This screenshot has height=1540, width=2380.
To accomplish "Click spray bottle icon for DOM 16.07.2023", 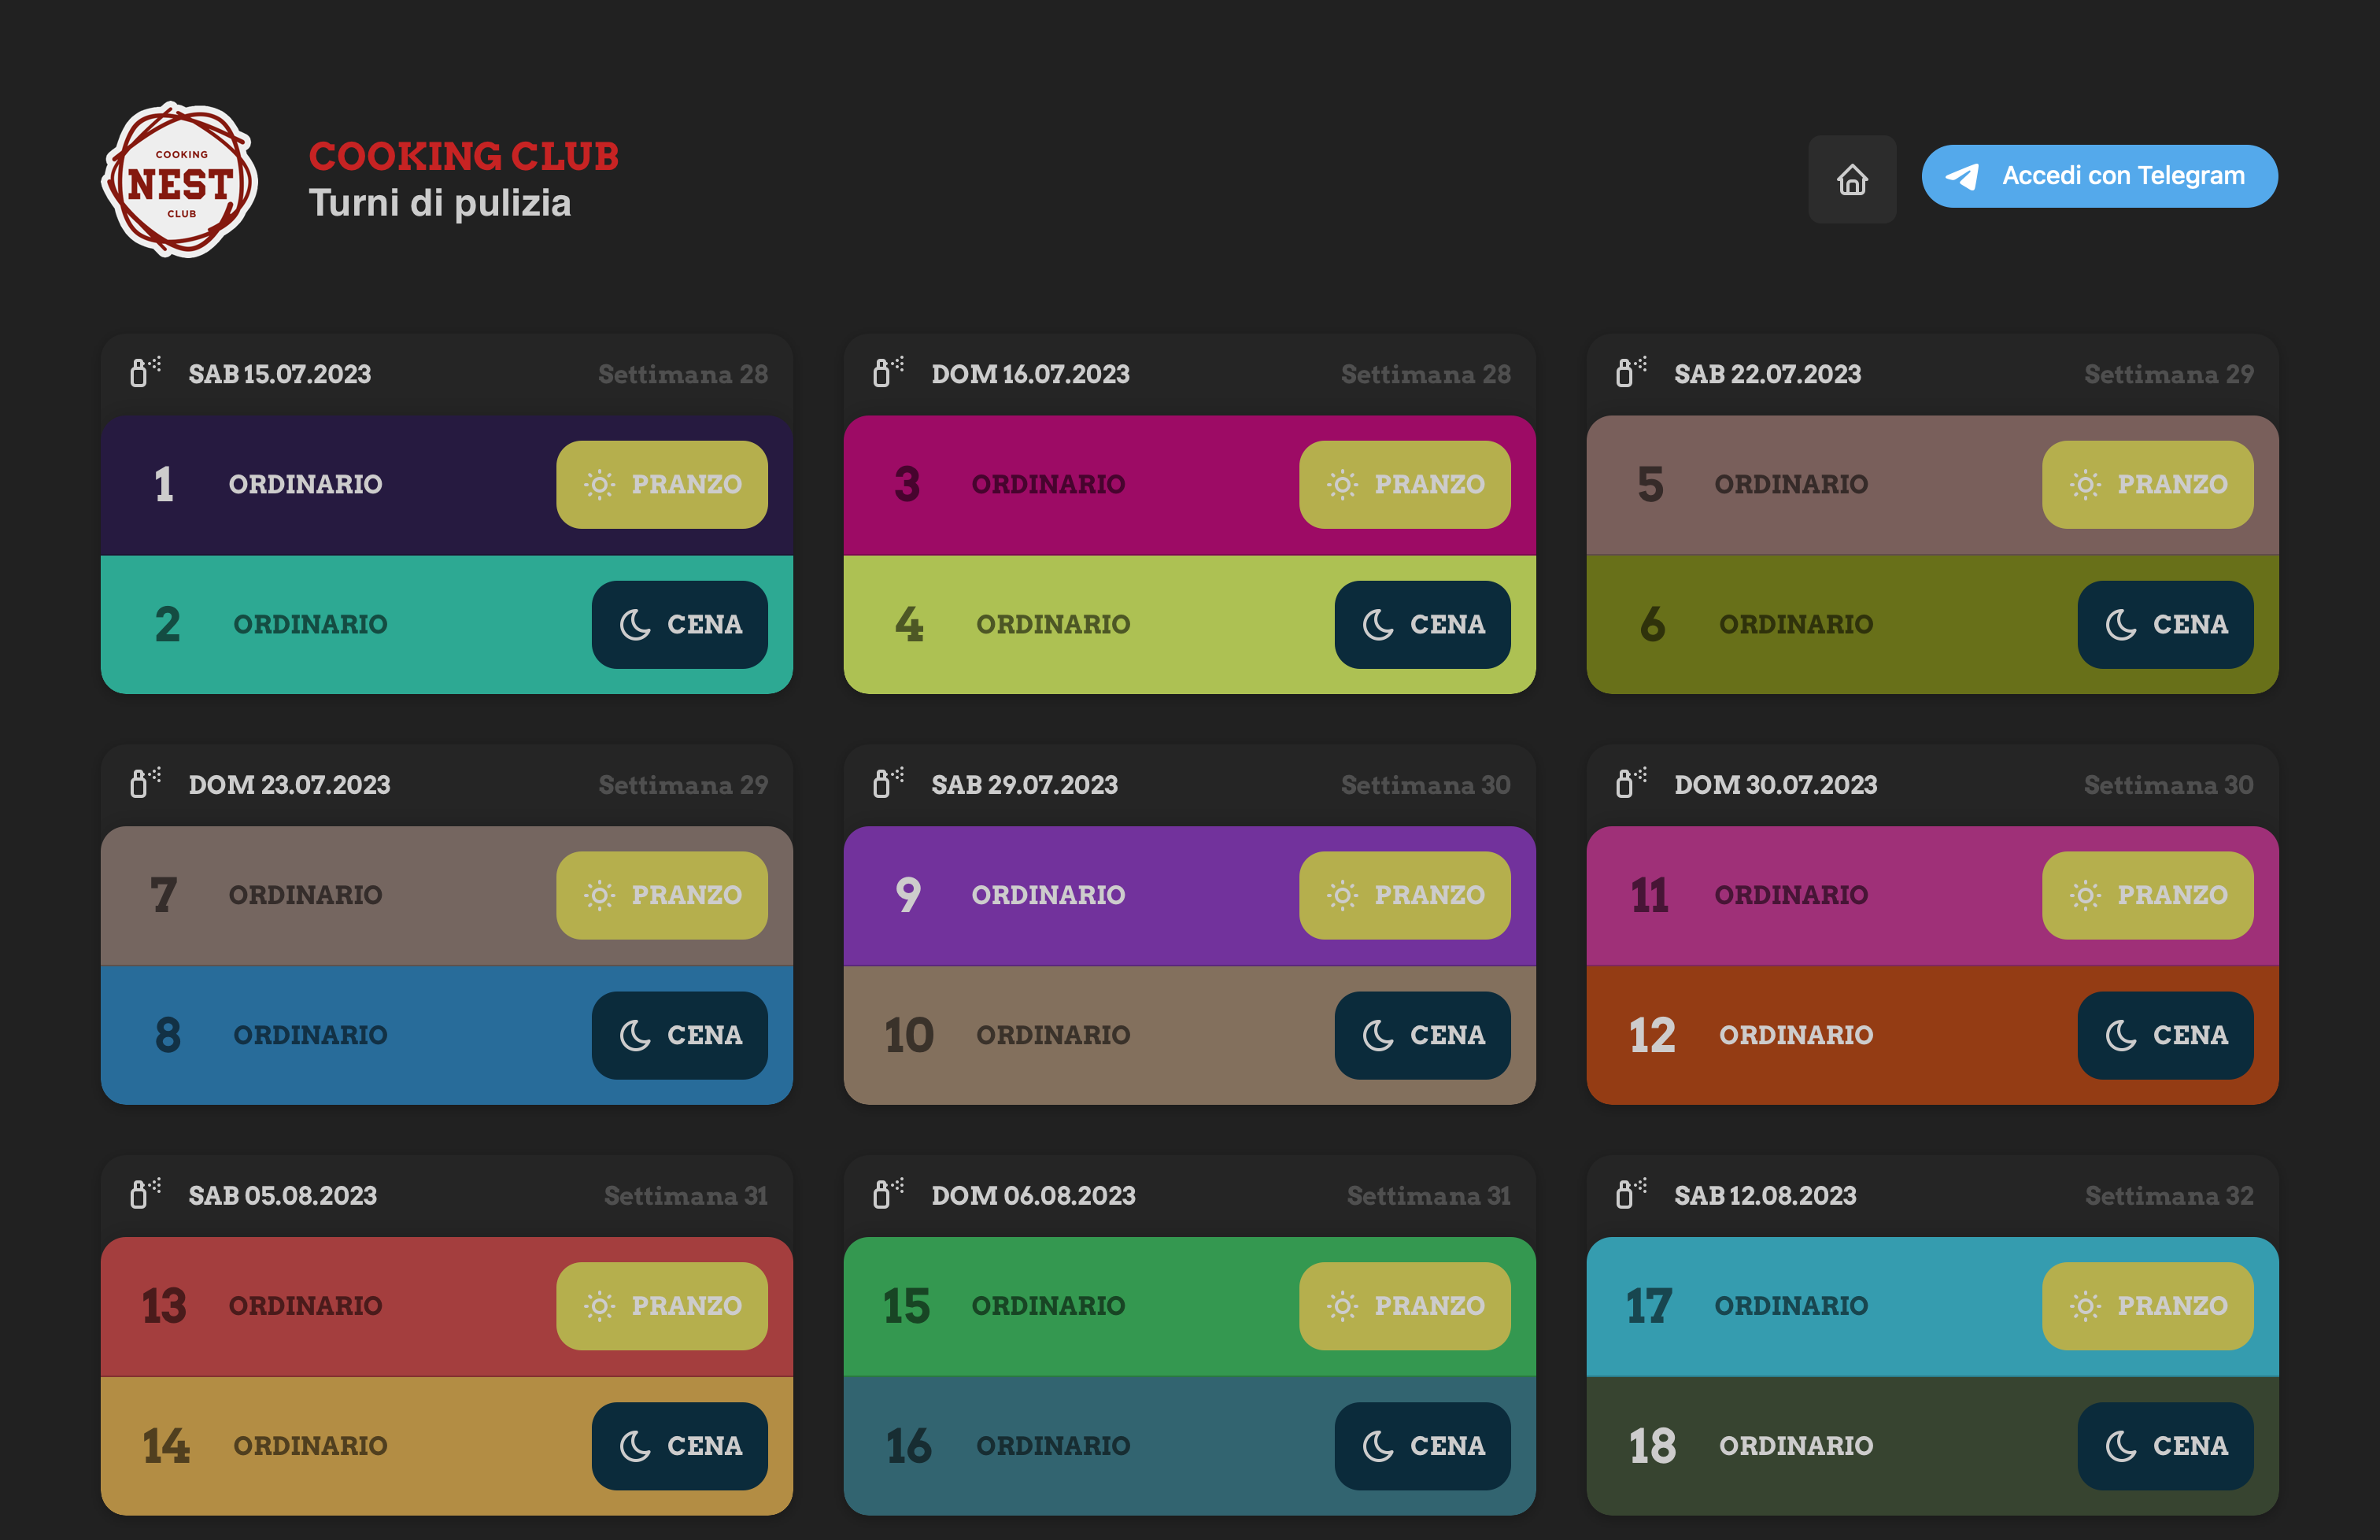I will coord(887,372).
